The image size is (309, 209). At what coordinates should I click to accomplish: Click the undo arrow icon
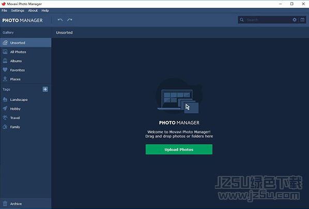pos(60,20)
